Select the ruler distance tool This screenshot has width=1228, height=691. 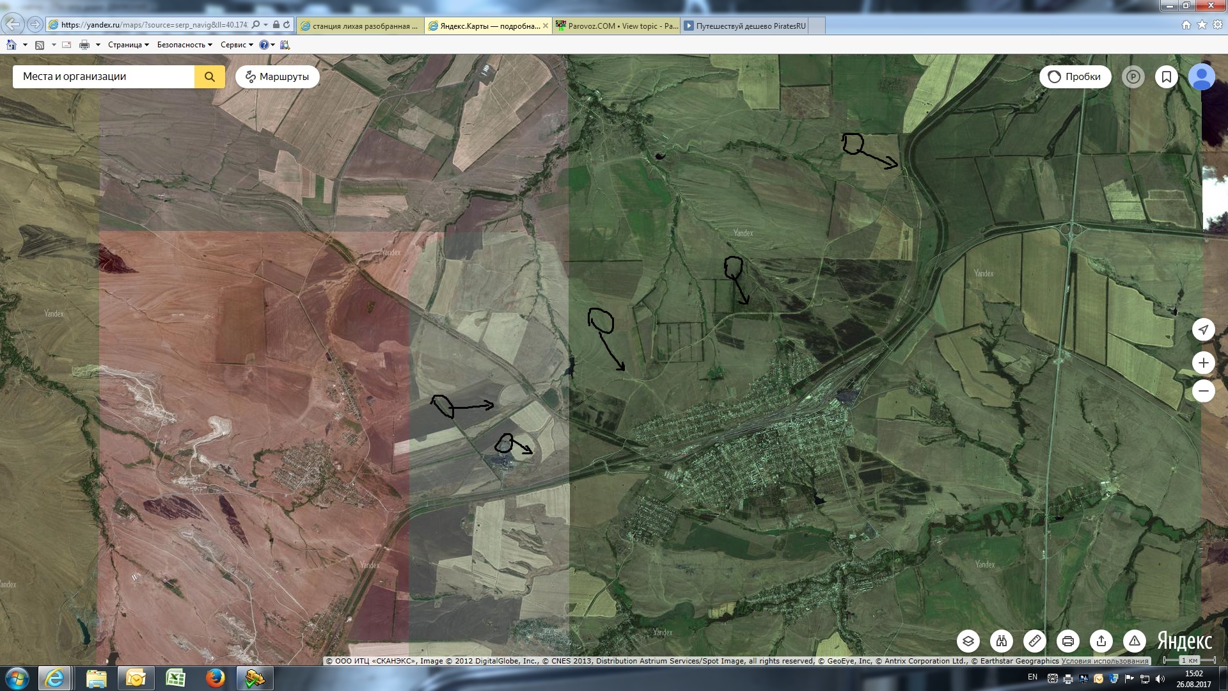click(x=1035, y=640)
